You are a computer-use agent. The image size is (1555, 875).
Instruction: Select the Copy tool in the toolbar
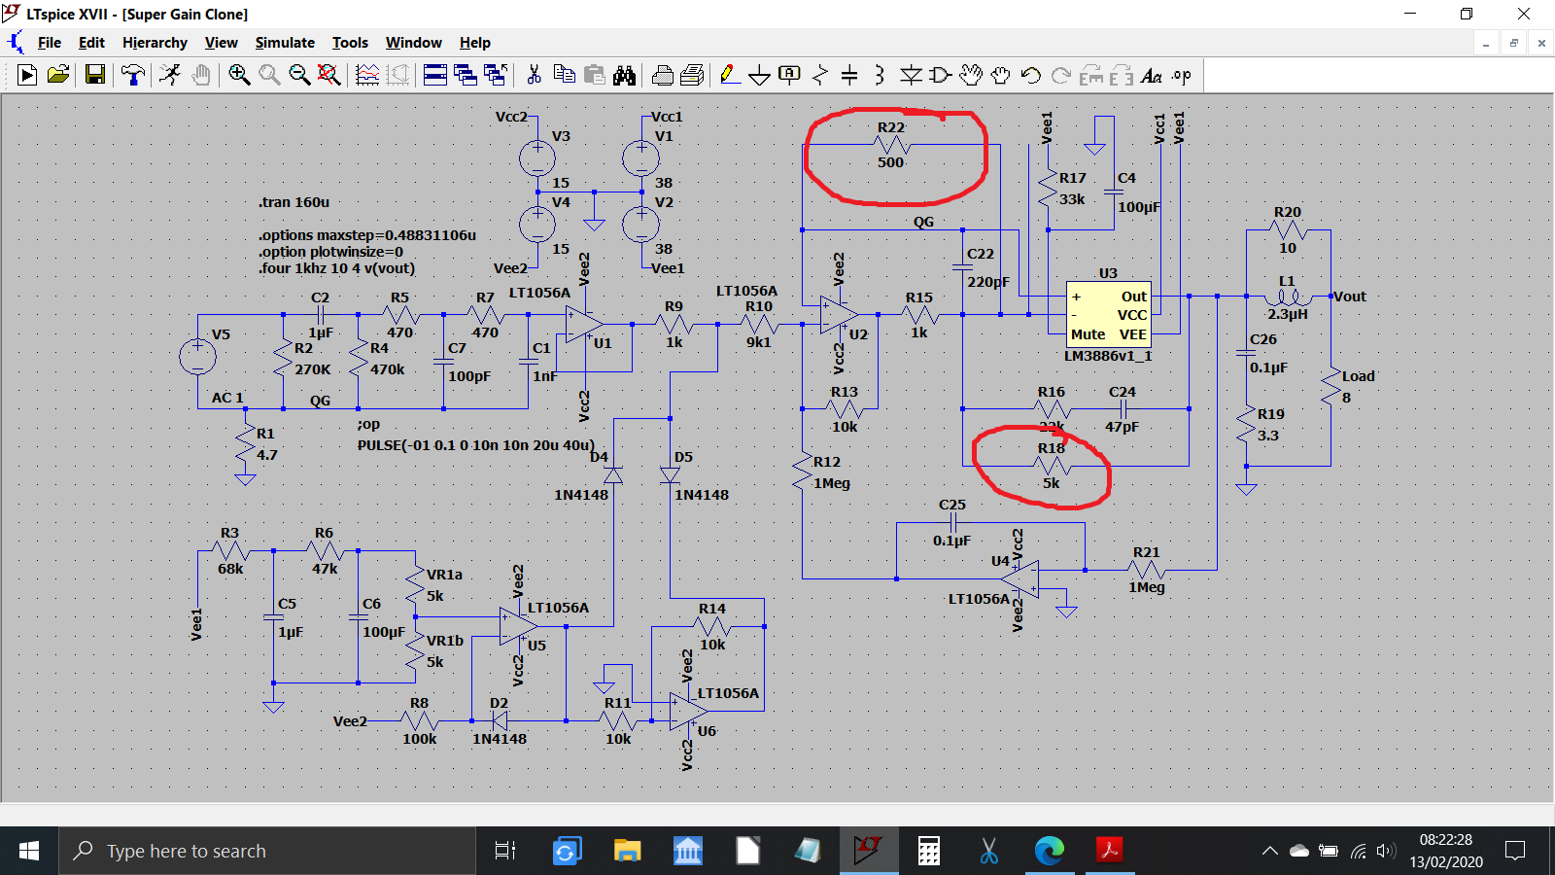564,75
